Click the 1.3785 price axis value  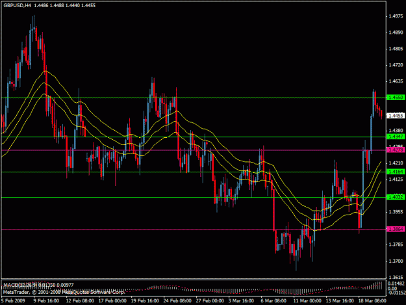click(396, 245)
